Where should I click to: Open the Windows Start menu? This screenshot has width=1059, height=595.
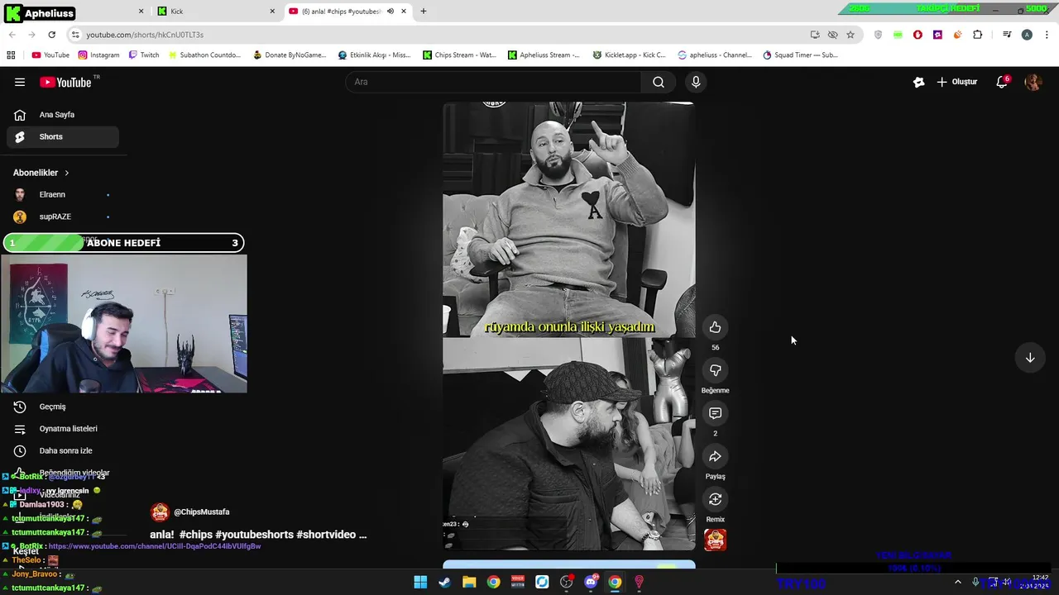pos(420,582)
